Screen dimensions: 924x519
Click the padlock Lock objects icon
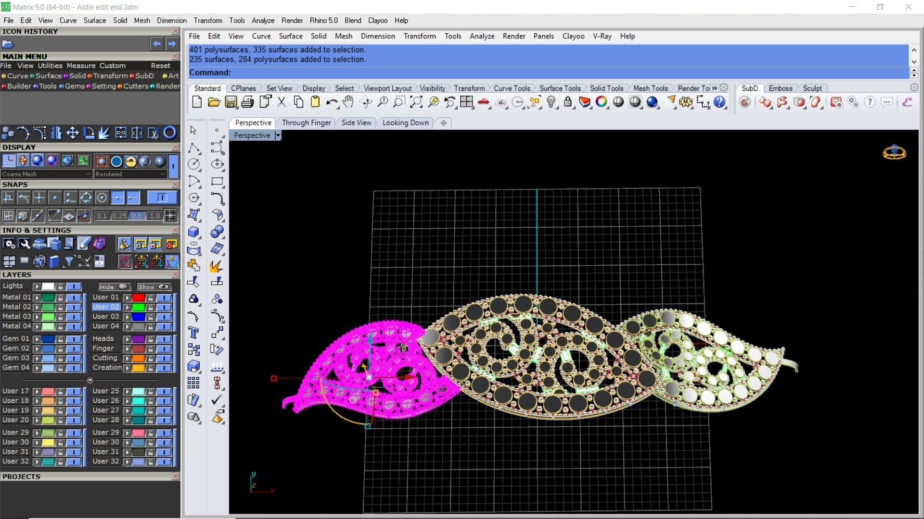point(568,102)
